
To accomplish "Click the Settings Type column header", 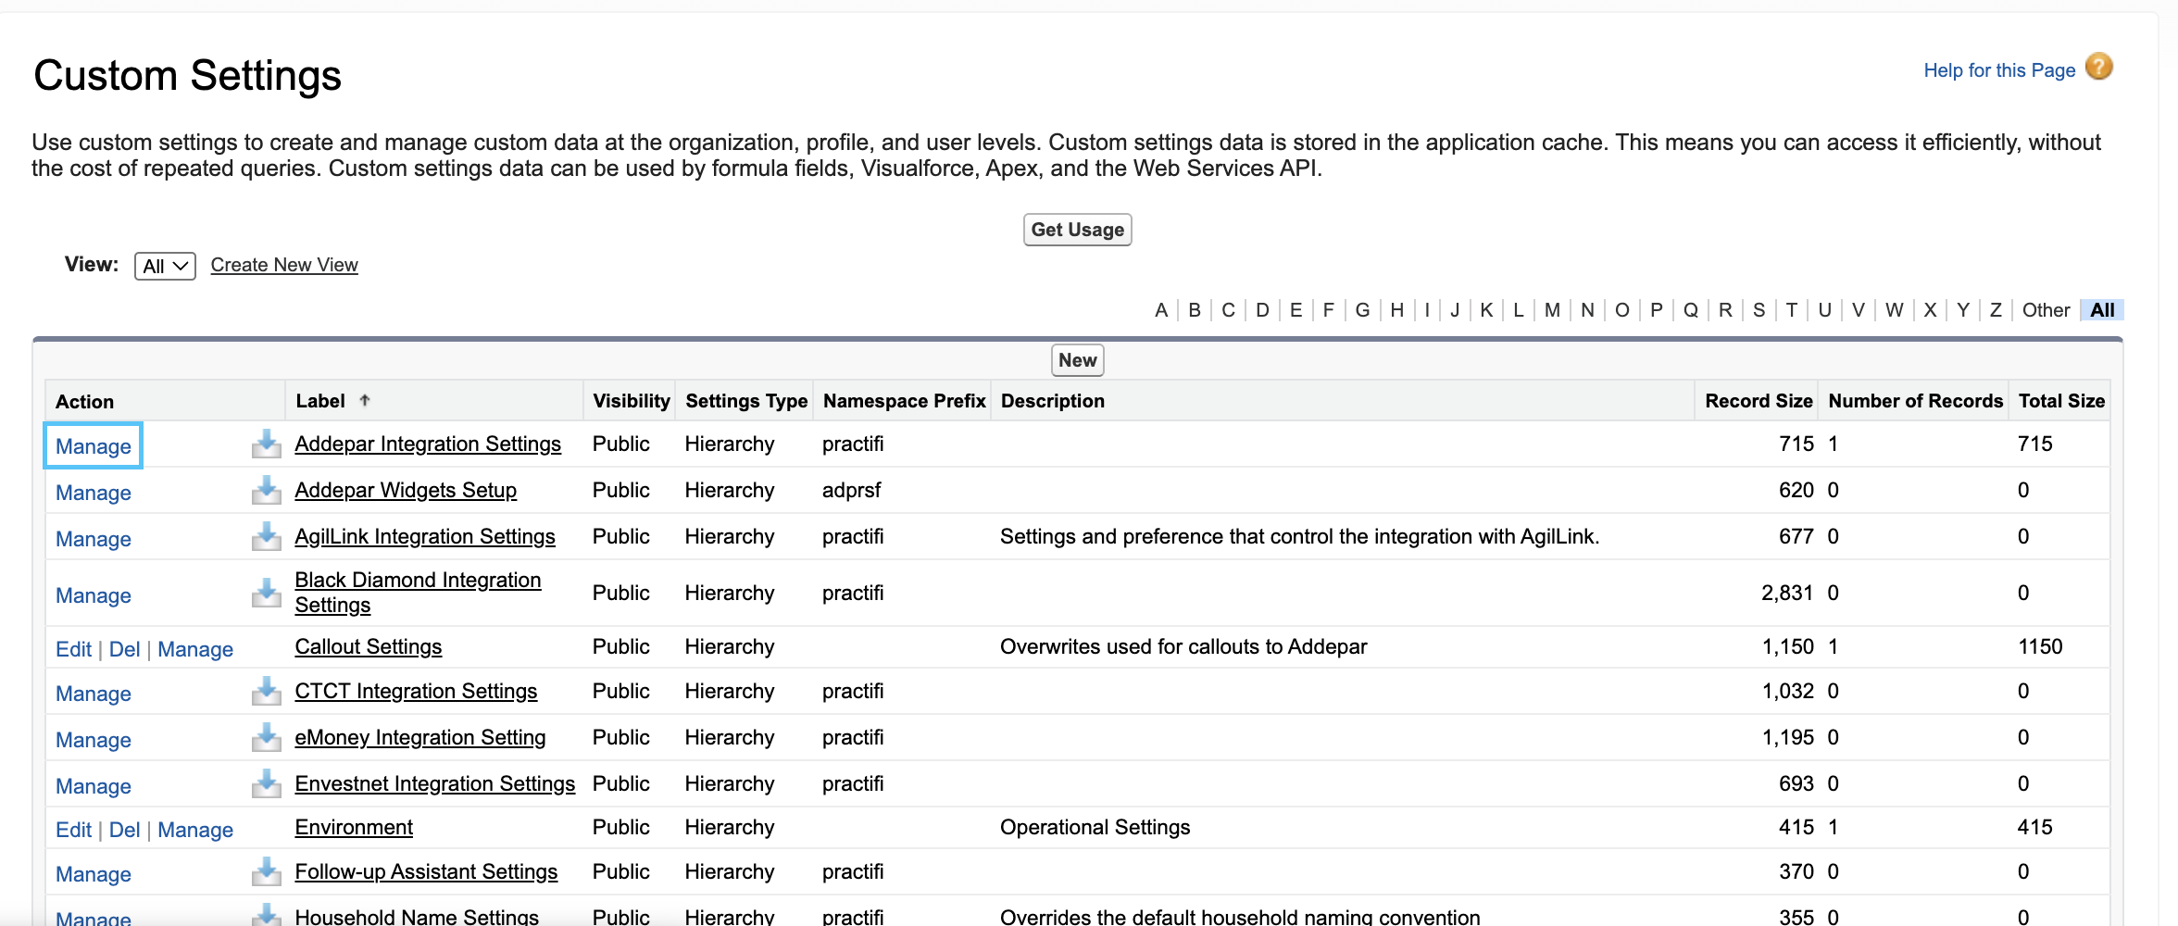I will point(746,401).
